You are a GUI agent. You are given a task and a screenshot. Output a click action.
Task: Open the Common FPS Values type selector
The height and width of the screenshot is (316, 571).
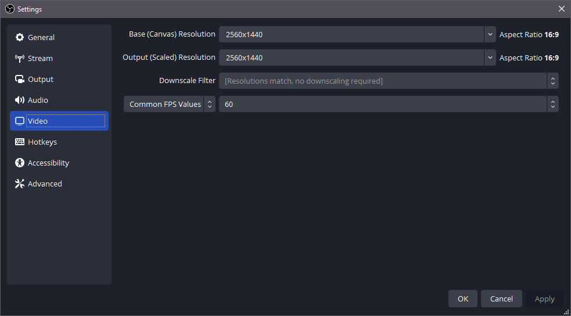[x=169, y=105]
